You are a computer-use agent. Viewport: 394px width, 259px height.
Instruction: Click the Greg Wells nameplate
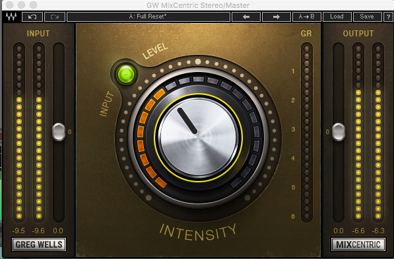[39, 244]
